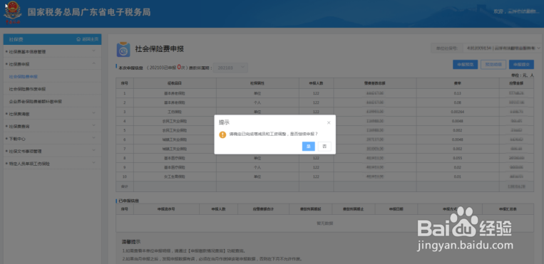Expand chevron beside 社保费清缴
The image size is (544, 264).
(93, 113)
